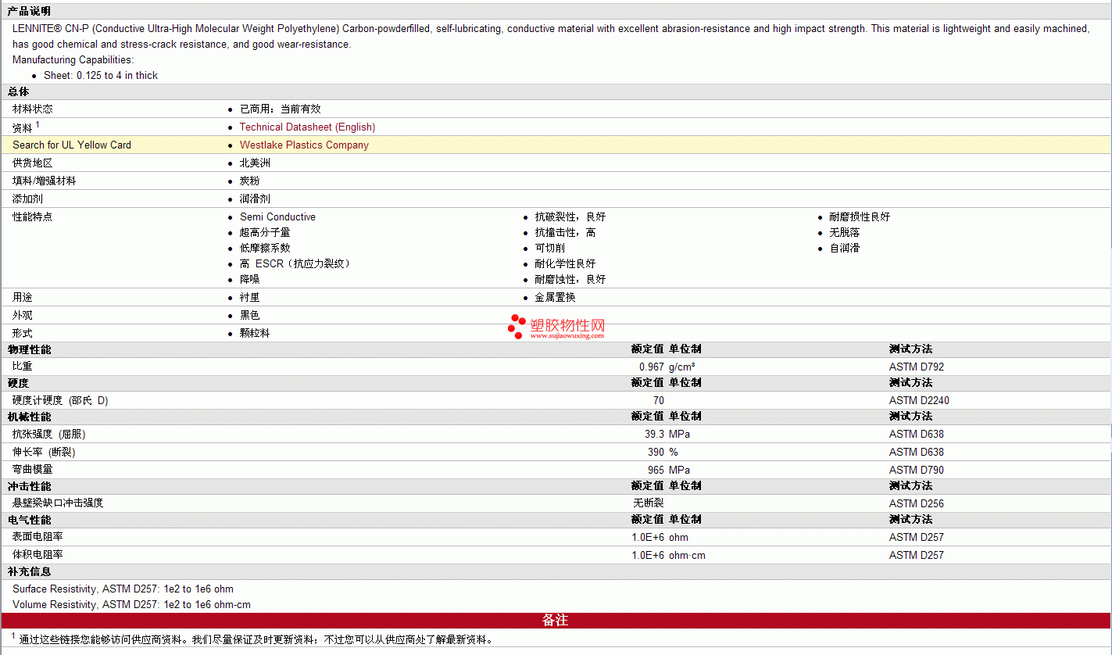Select the '耐磨损性良好' feature
This screenshot has height=655, width=1112.
(860, 217)
